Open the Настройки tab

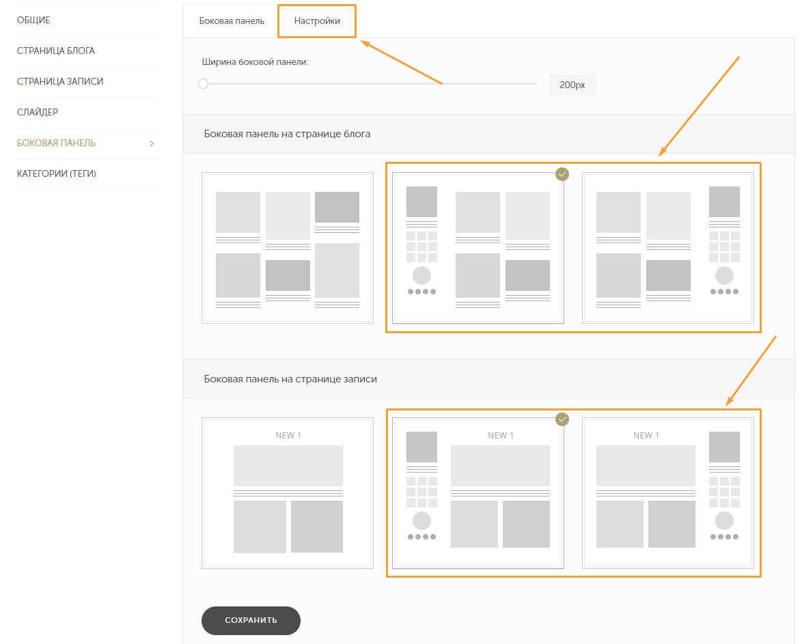coord(317,21)
